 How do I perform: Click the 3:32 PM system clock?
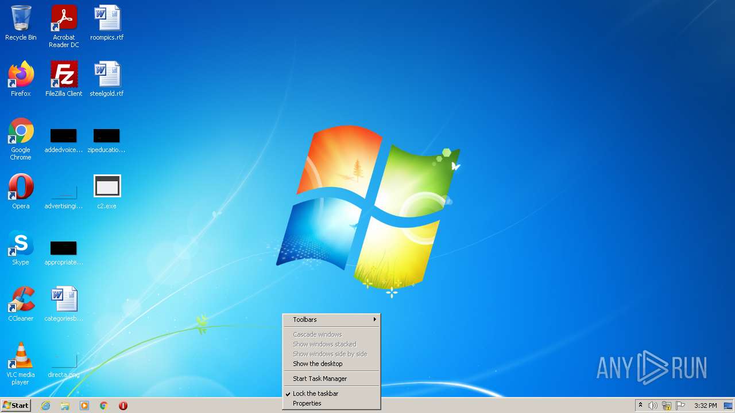705,406
